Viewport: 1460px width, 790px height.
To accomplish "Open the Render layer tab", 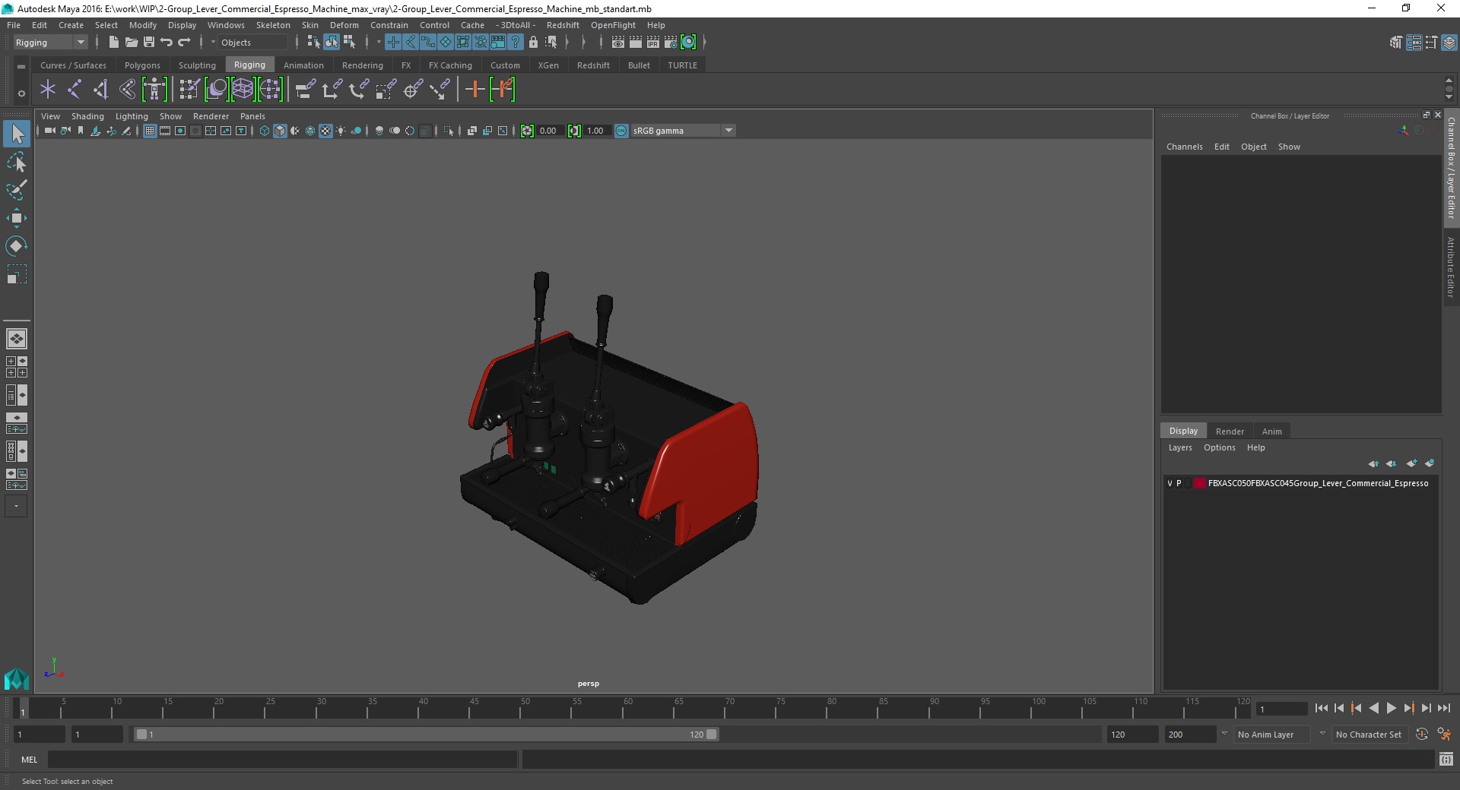I will point(1230,431).
